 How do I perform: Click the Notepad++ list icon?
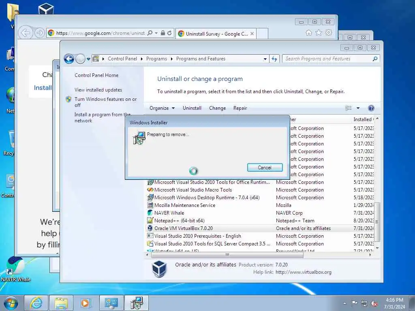pos(150,221)
